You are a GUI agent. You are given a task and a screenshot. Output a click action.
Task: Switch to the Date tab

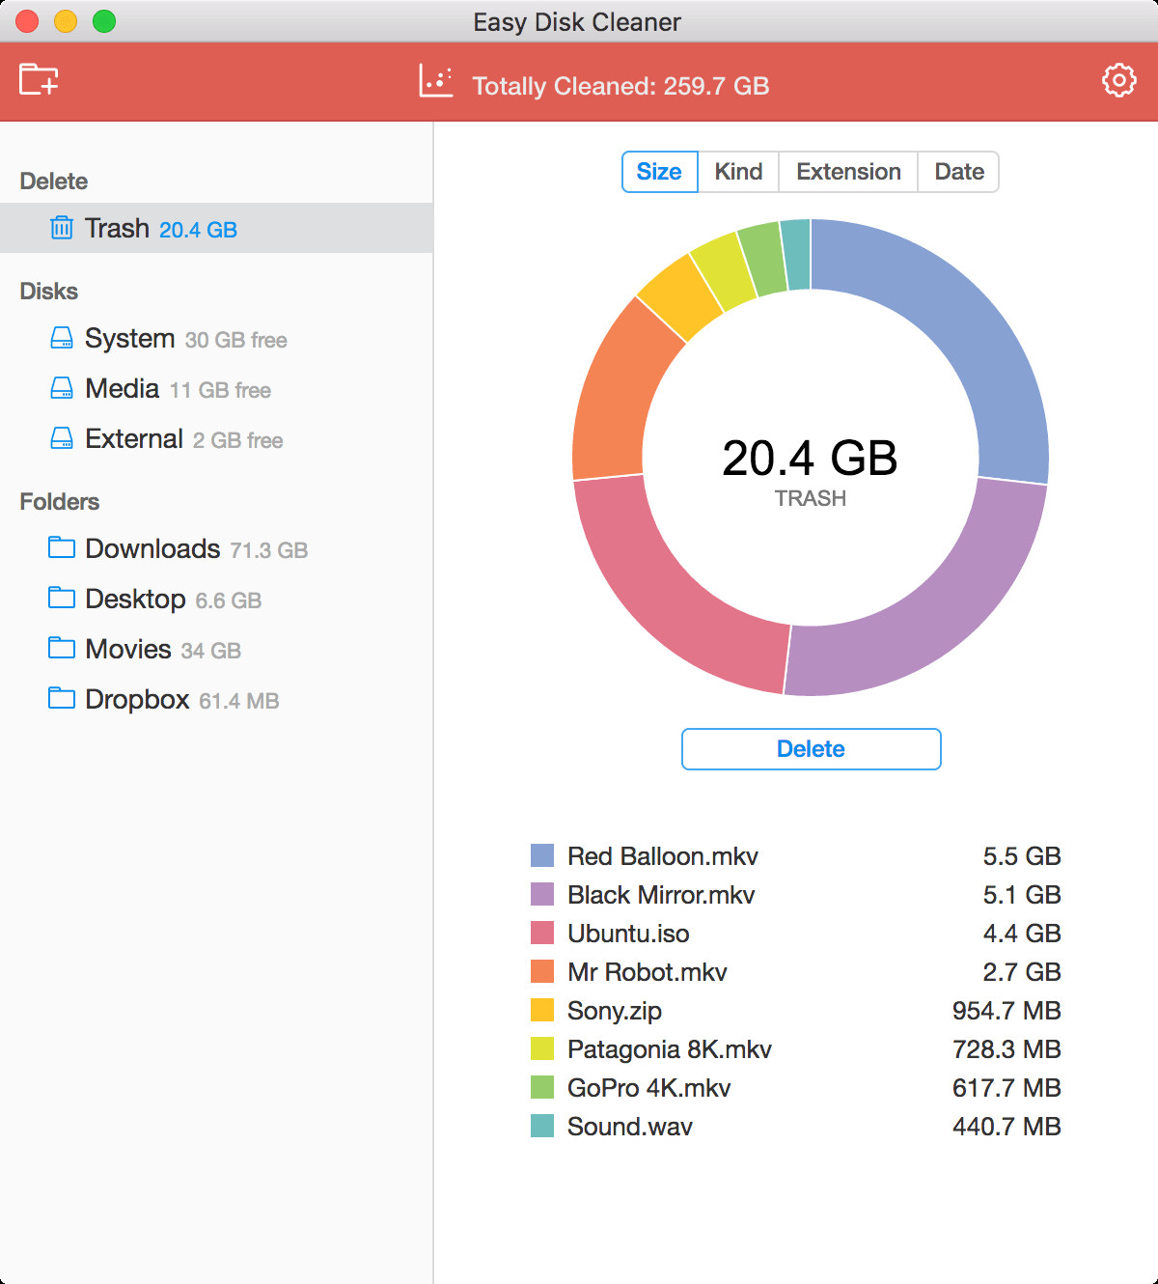(958, 172)
